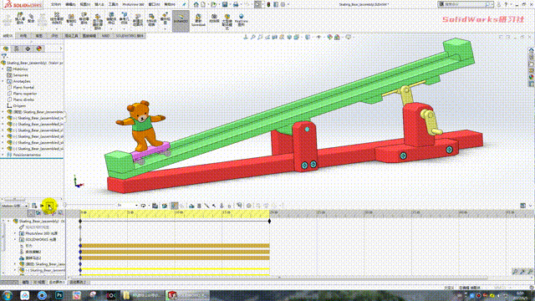Click the Play button in motion toolbar
Image resolution: width=535 pixels, height=301 pixels.
(x=50, y=206)
